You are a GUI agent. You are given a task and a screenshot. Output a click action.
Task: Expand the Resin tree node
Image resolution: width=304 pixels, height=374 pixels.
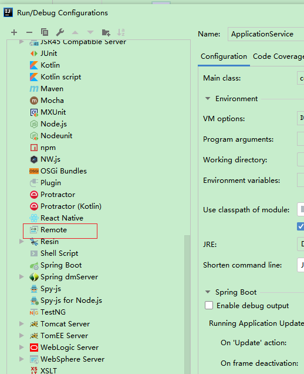pos(22,242)
